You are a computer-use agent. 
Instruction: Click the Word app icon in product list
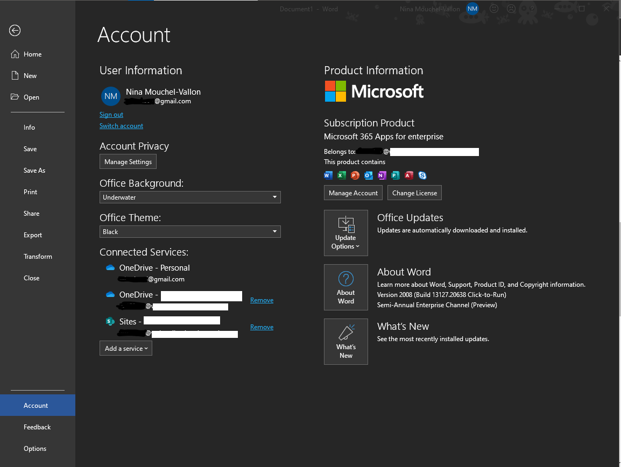point(328,175)
